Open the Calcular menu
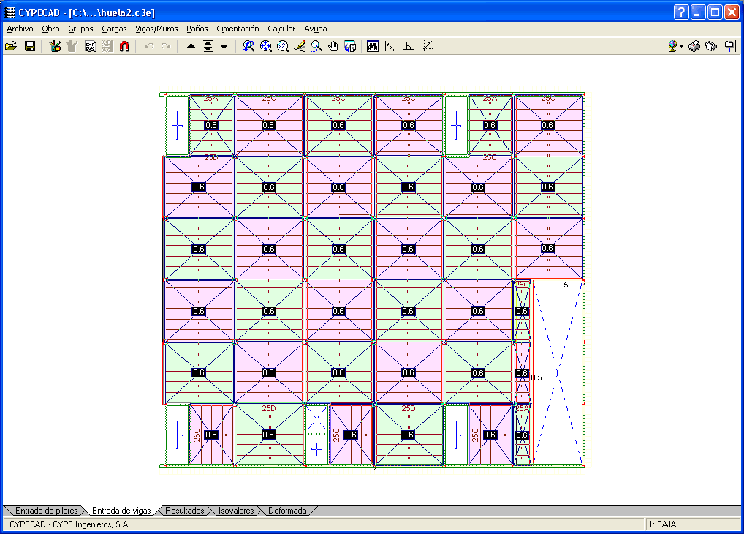Viewport: 744px width, 534px height. pyautogui.click(x=281, y=29)
